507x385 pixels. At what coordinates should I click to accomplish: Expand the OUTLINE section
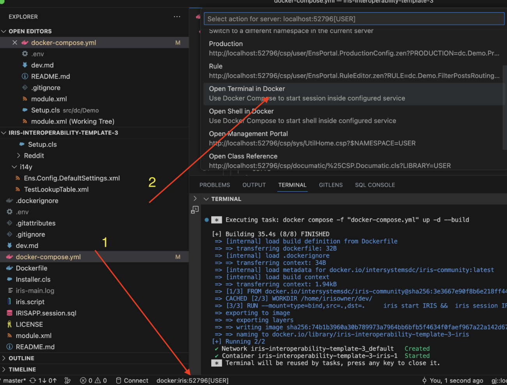[x=21, y=358]
